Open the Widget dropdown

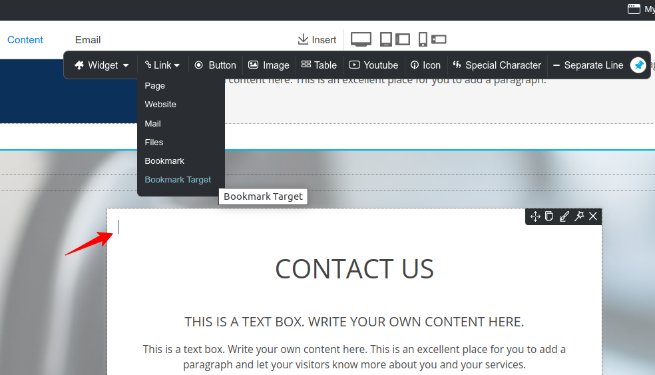click(x=101, y=65)
